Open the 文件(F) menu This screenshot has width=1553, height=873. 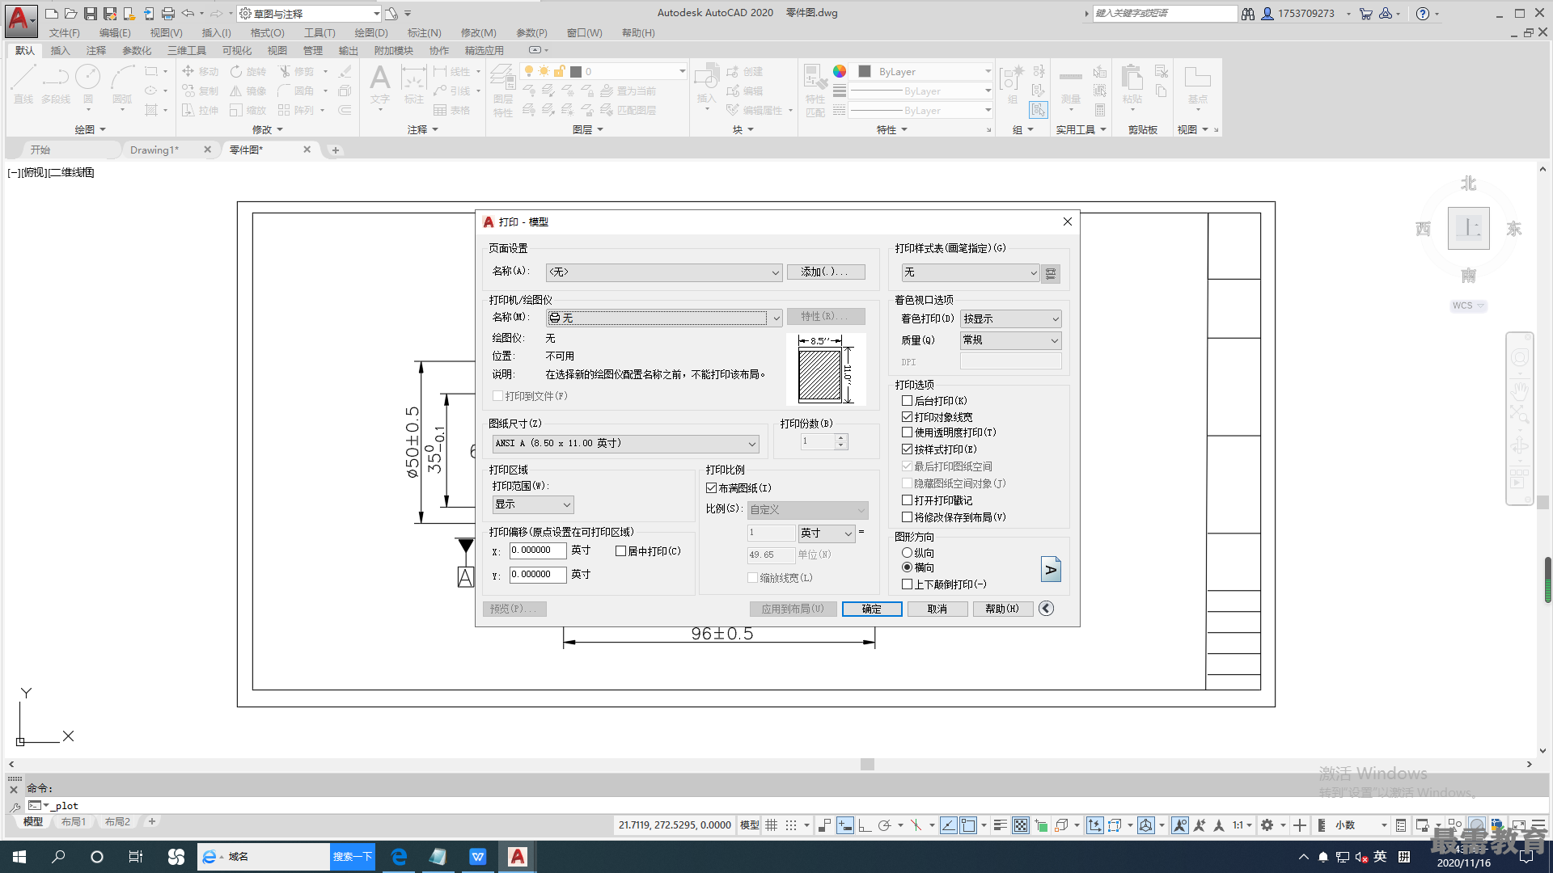65,33
